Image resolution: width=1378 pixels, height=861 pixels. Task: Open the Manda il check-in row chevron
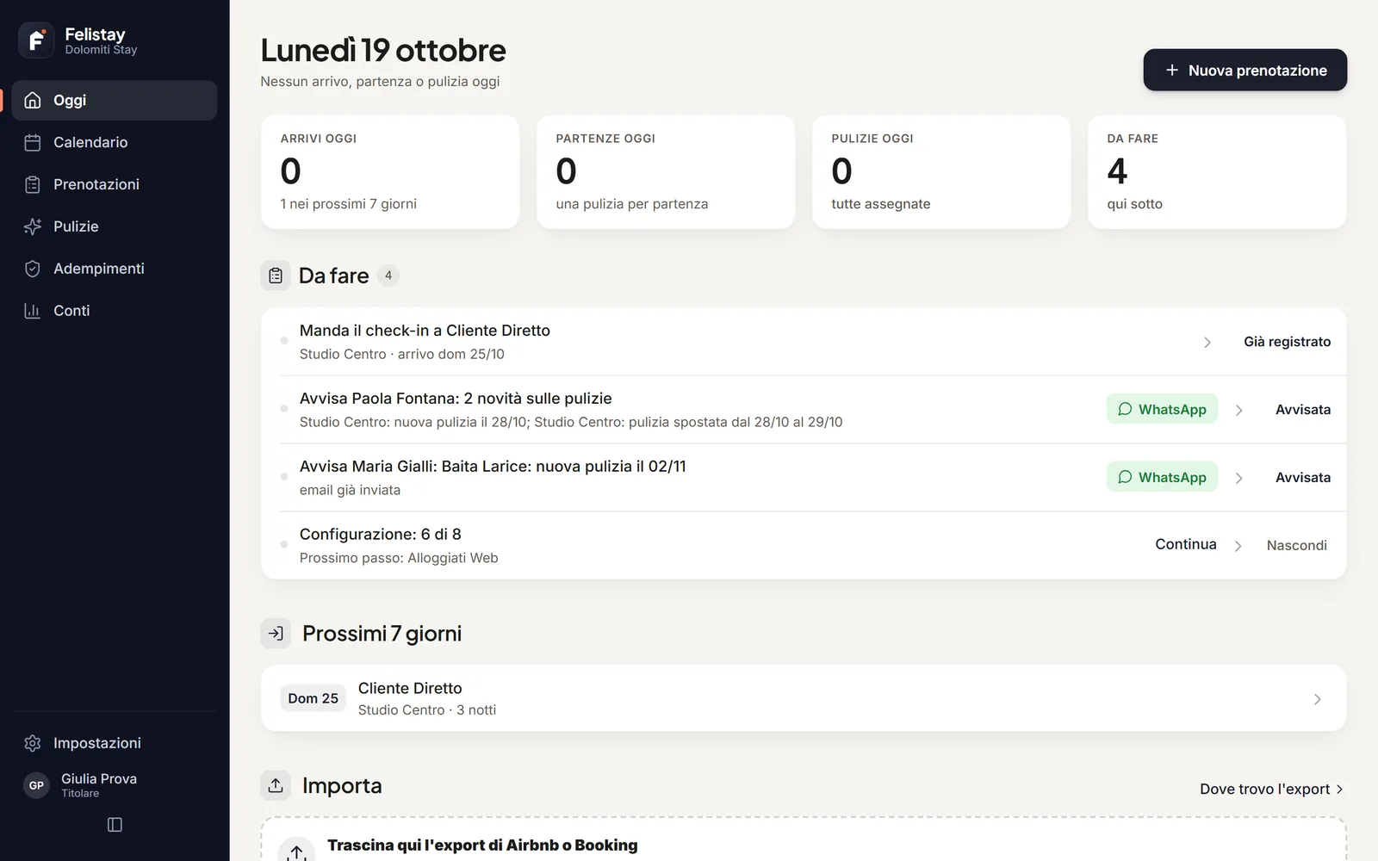[1207, 343]
